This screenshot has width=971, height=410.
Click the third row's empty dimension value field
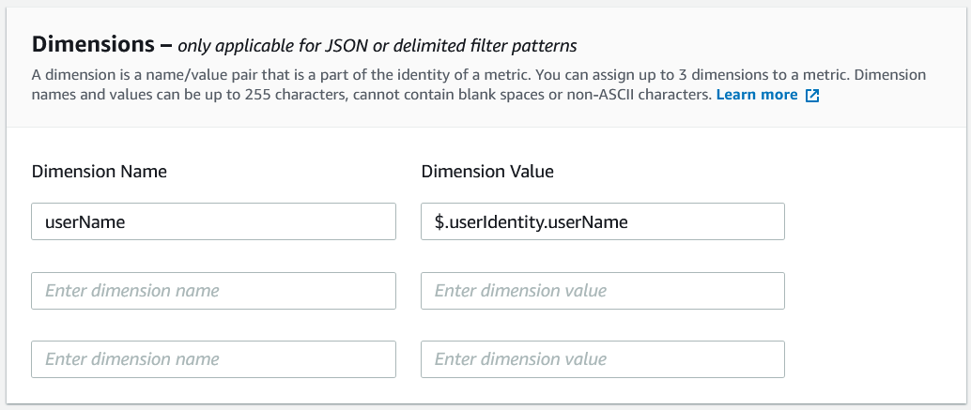(603, 359)
